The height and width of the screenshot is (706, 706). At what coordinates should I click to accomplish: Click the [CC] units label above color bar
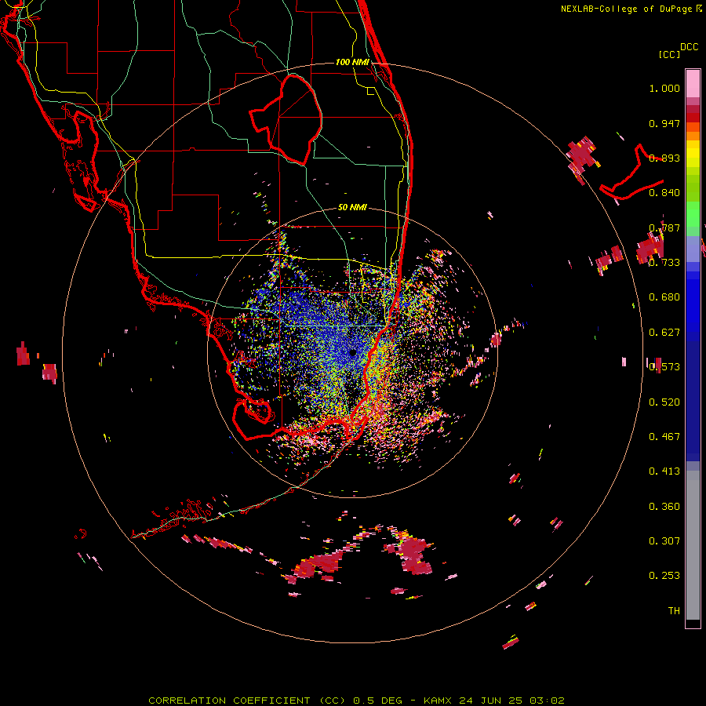click(x=669, y=54)
